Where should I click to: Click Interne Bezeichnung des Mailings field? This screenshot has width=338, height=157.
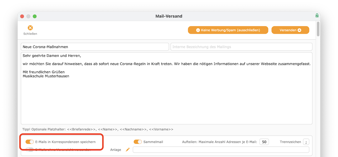242,46
